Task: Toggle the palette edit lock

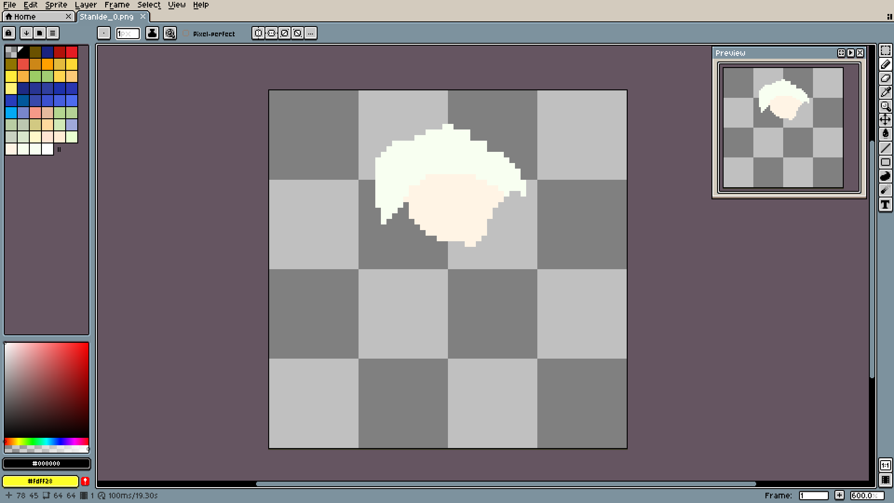Action: coord(9,33)
